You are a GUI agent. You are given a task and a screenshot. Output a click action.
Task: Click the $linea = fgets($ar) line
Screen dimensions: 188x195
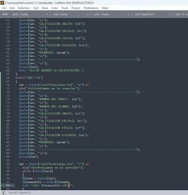39,179
